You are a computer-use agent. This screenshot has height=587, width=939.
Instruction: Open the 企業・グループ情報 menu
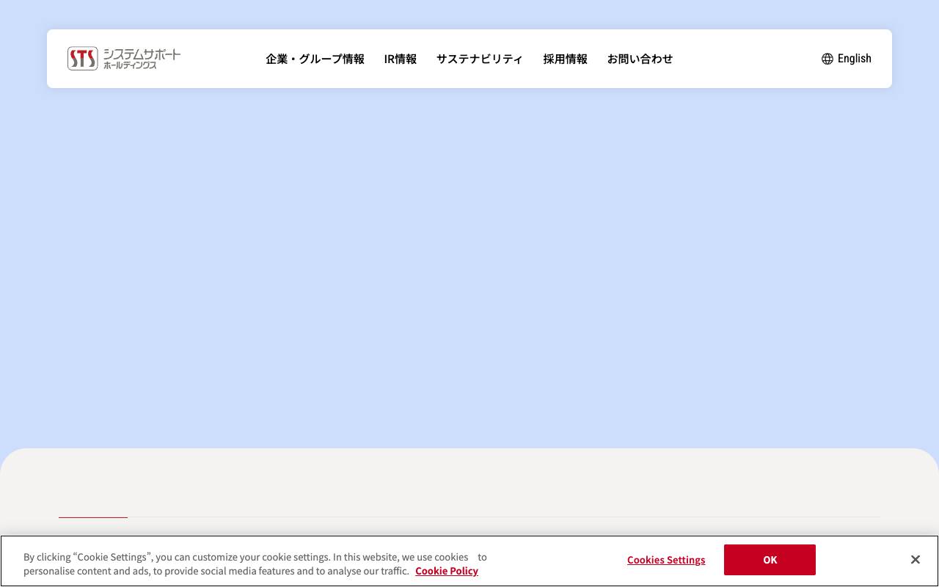[315, 59]
